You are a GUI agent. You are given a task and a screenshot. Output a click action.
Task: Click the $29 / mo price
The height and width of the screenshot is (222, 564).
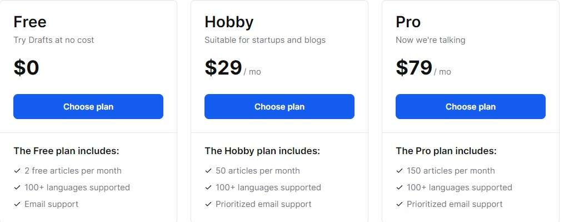[233, 68]
